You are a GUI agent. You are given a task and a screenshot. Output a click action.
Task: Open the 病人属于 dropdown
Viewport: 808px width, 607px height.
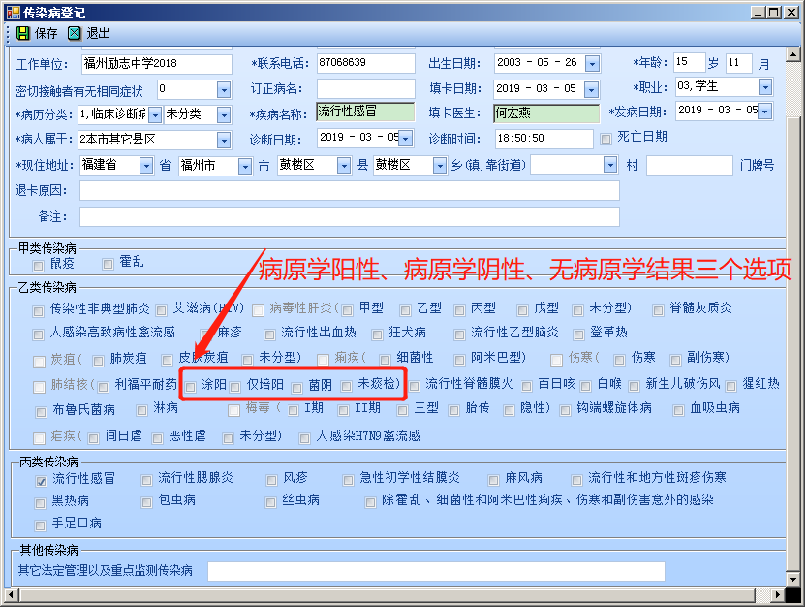[223, 140]
